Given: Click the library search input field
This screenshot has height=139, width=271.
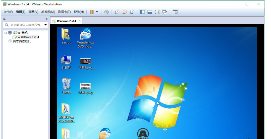Looking at the screenshot, I should coord(25,25).
